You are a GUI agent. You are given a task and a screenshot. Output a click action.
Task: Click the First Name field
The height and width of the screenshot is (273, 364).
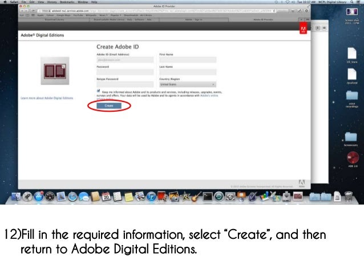188,60
